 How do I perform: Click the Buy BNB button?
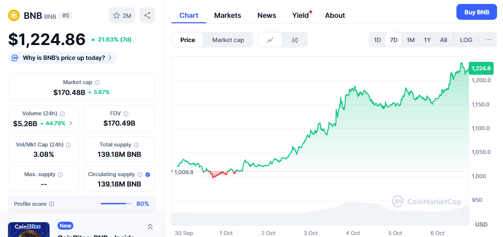(x=476, y=12)
